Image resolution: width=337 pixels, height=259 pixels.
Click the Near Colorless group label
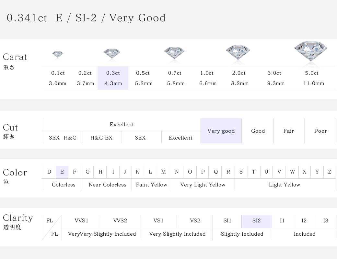tap(108, 185)
